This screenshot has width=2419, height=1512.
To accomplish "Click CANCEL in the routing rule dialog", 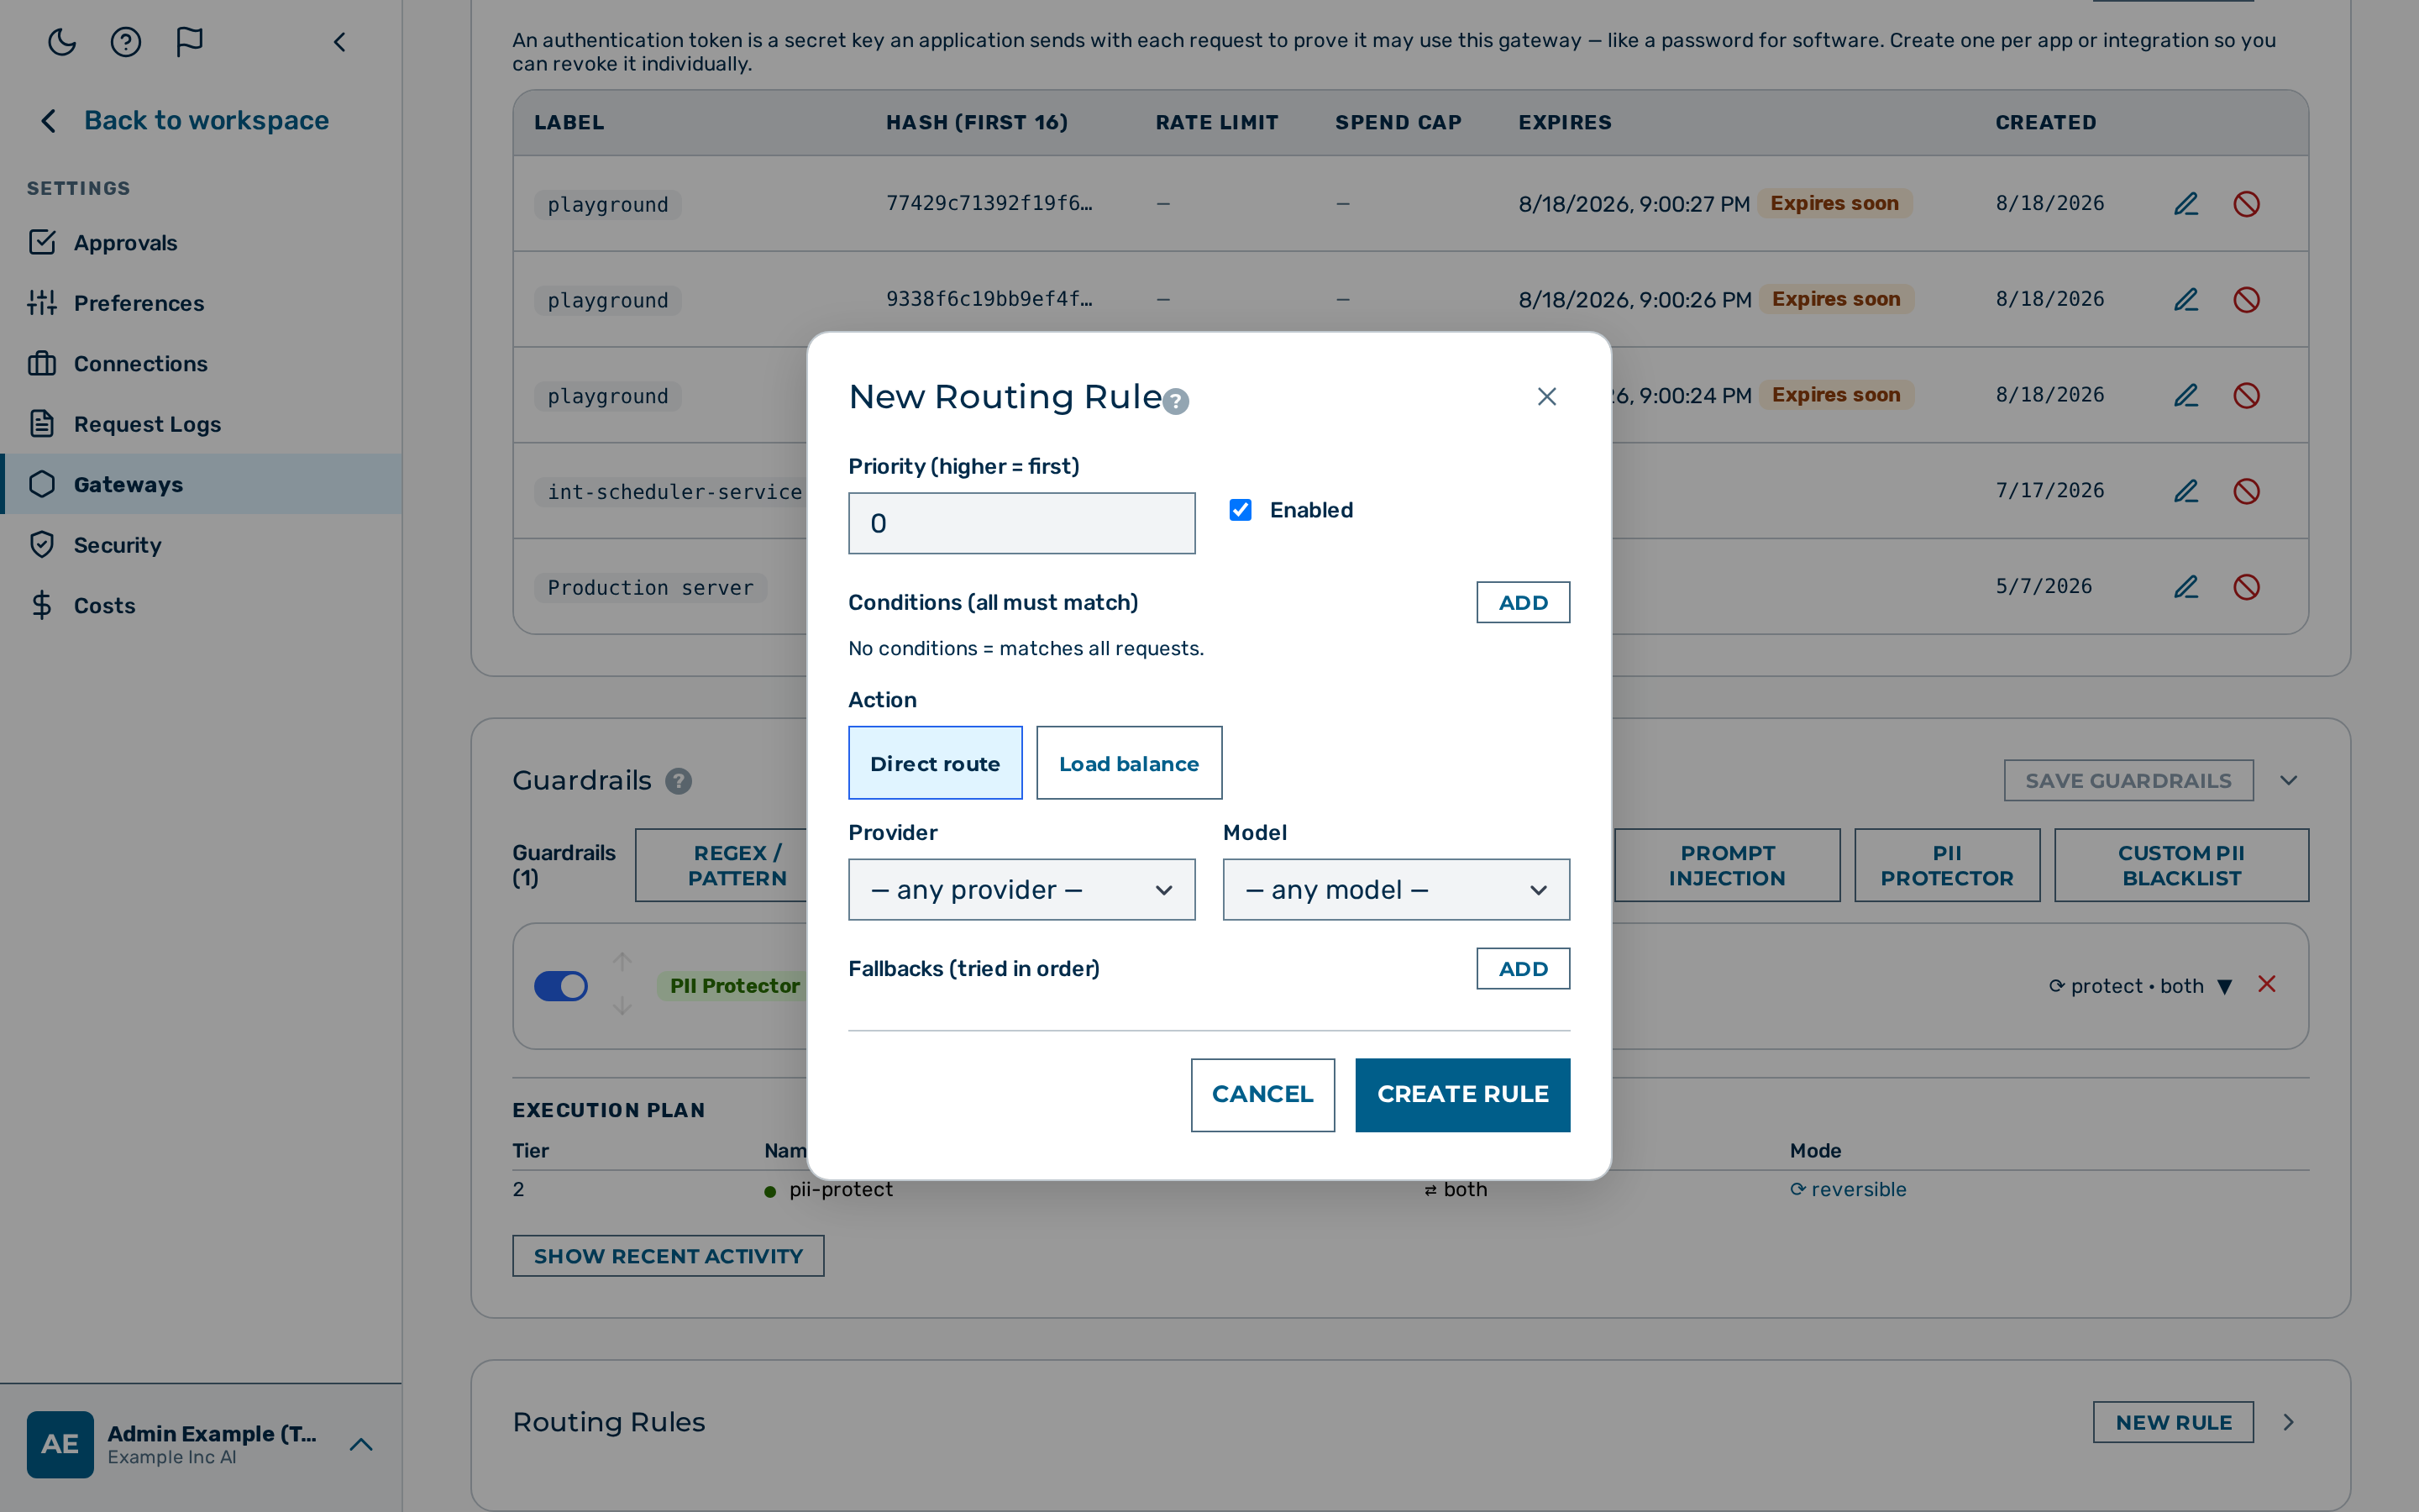I will pyautogui.click(x=1262, y=1095).
